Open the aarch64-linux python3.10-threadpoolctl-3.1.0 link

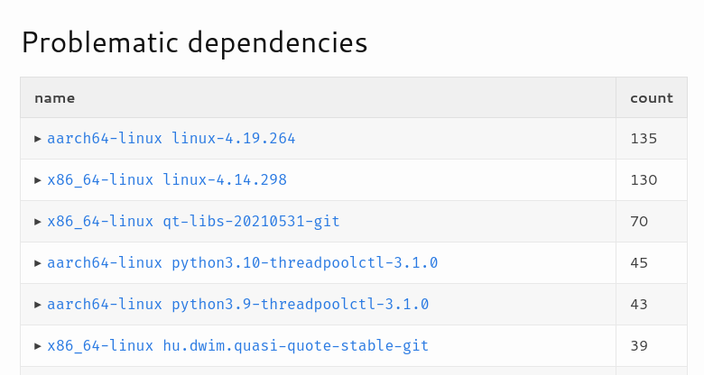pos(243,263)
